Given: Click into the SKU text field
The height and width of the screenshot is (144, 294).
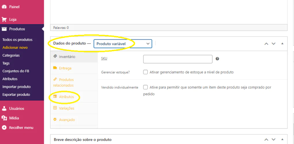Looking at the screenshot, I should (x=178, y=59).
